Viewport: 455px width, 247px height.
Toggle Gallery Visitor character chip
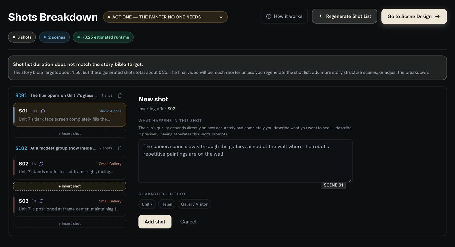point(194,204)
